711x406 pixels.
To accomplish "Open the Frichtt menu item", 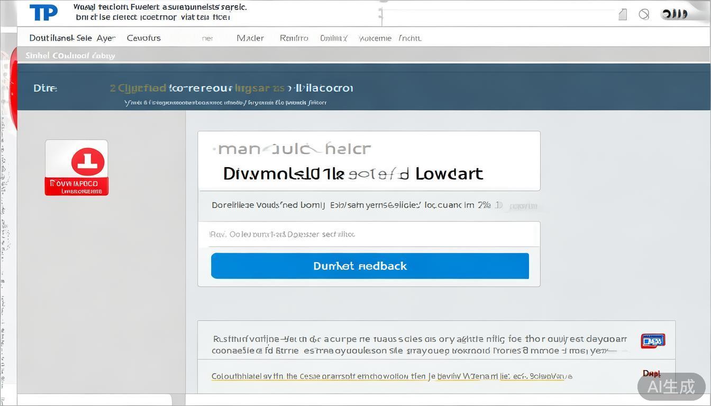I will [409, 38].
